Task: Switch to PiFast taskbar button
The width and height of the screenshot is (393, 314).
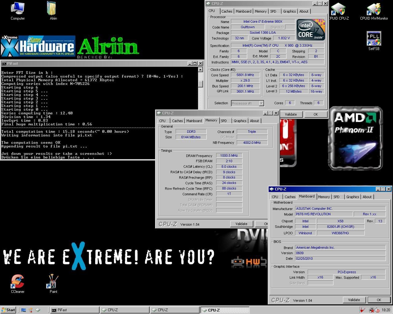Action: (75, 310)
